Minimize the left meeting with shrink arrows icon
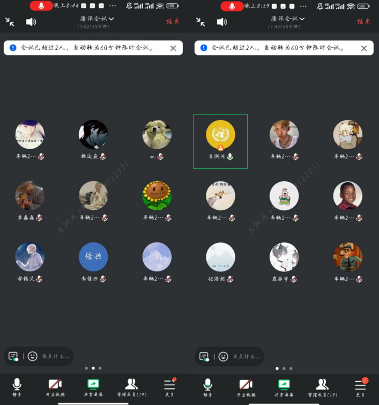Image resolution: width=379 pixels, height=405 pixels. click(x=10, y=22)
